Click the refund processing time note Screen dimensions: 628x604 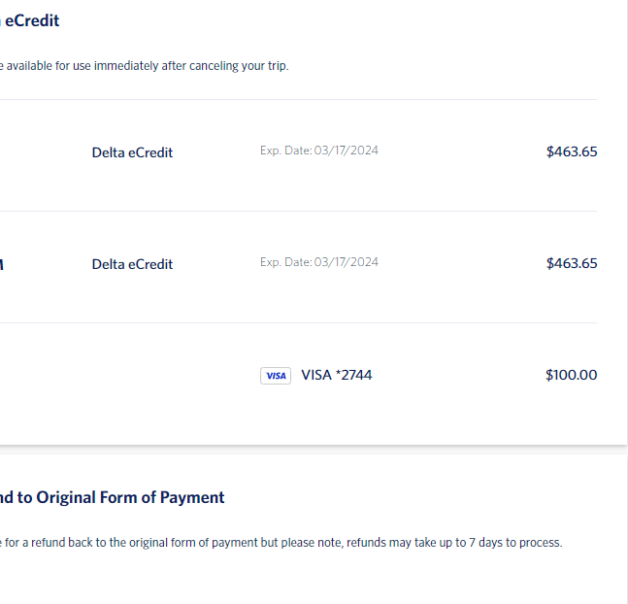(281, 542)
